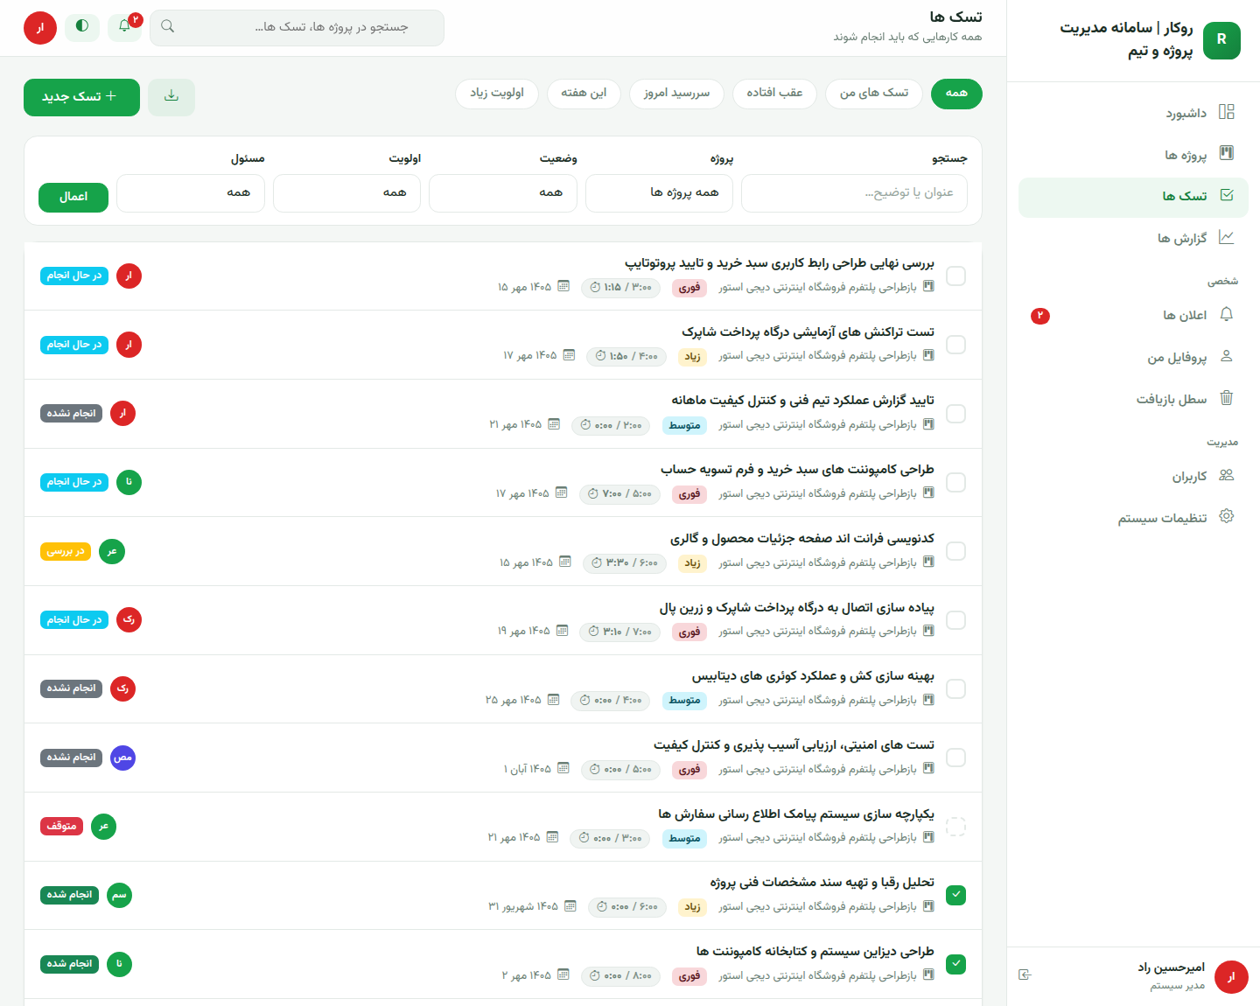Select the تسک های من filter tab
The height and width of the screenshot is (1006, 1260).
coord(874,94)
